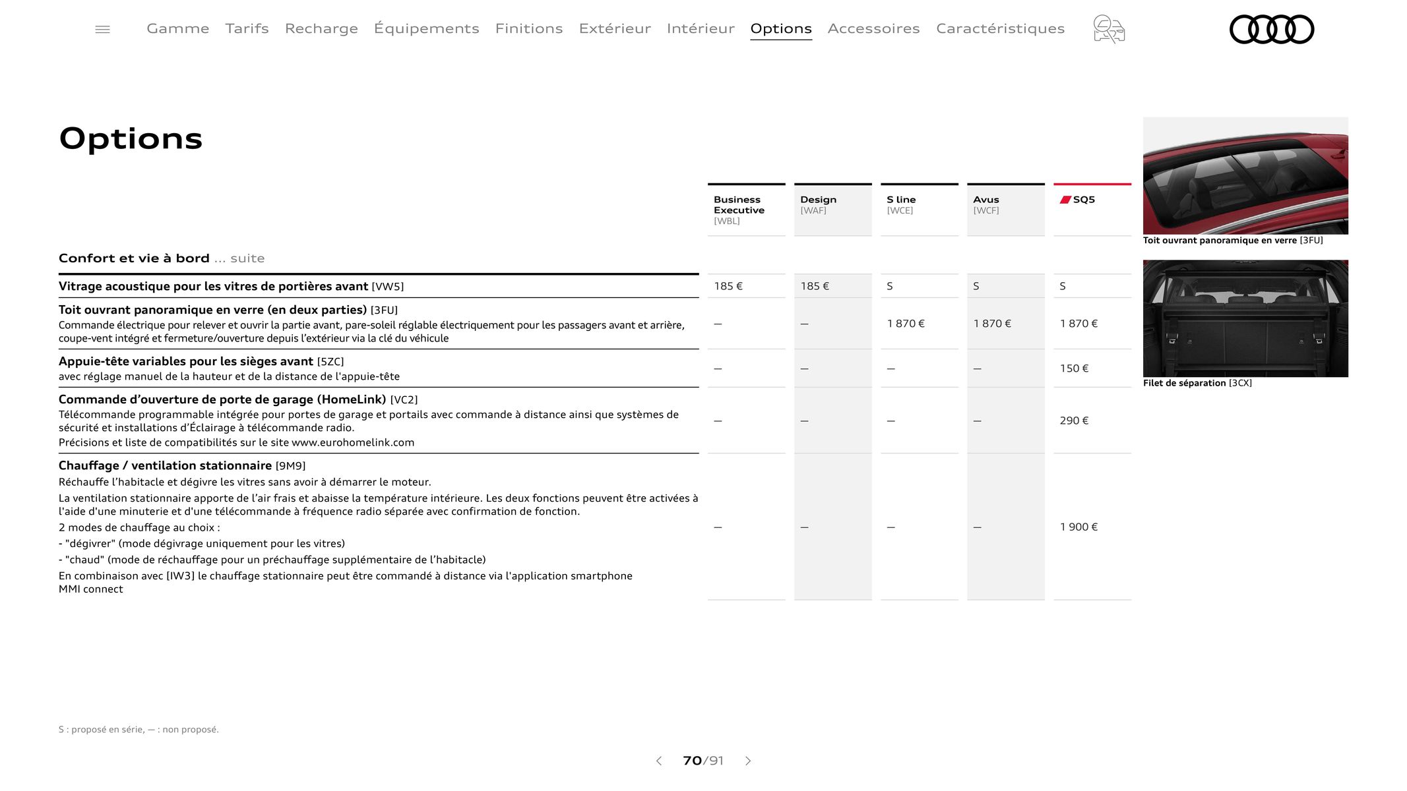Open the Accessoires tab

click(873, 28)
